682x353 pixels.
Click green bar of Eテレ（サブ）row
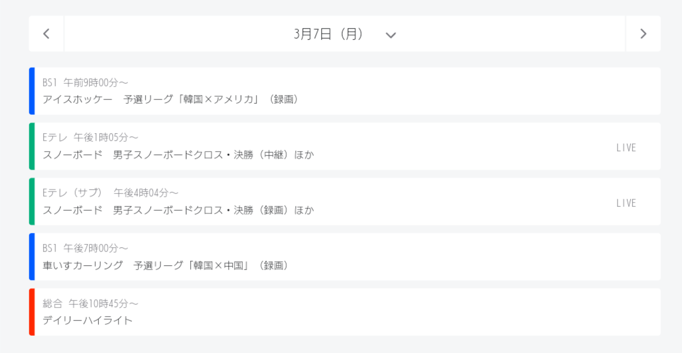[x=32, y=202]
